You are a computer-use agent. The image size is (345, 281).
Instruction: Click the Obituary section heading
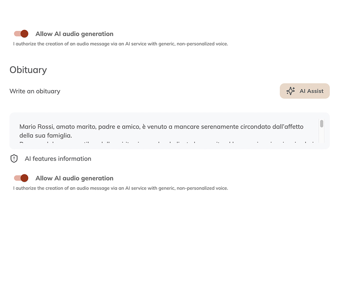point(28,70)
